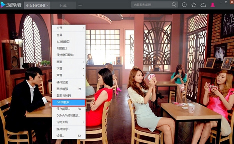Click the favorites star icon
The image size is (234, 144).
(x=194, y=5)
